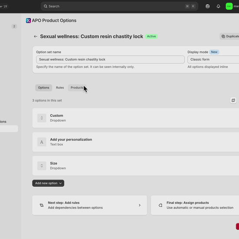Screen dimensions: 239x239
Task: Click the reorder options icon button
Action: click(233, 100)
